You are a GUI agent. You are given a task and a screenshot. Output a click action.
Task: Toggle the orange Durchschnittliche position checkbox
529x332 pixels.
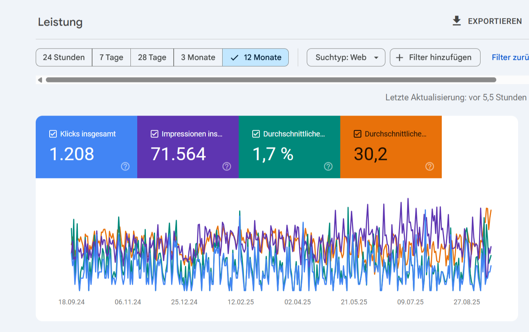coord(358,134)
